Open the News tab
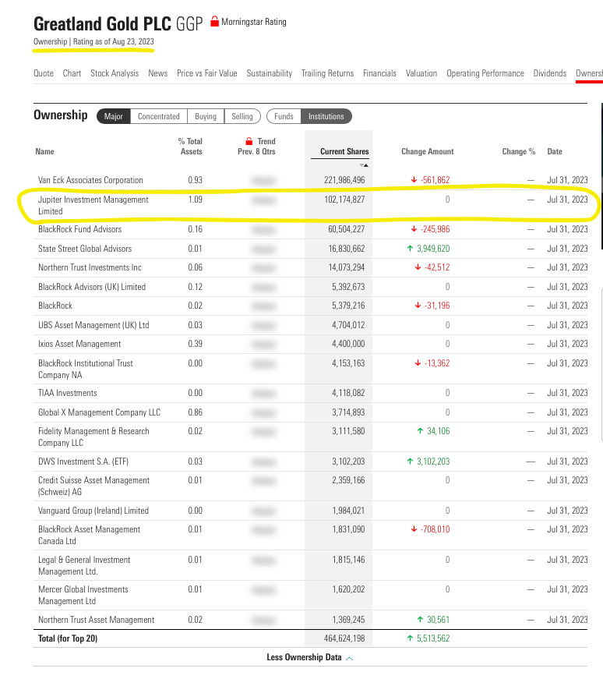 click(157, 73)
